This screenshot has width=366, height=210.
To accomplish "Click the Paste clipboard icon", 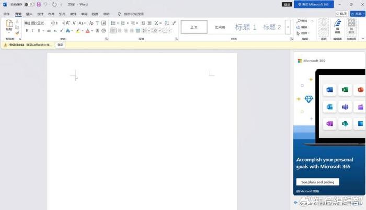I will point(9,24).
